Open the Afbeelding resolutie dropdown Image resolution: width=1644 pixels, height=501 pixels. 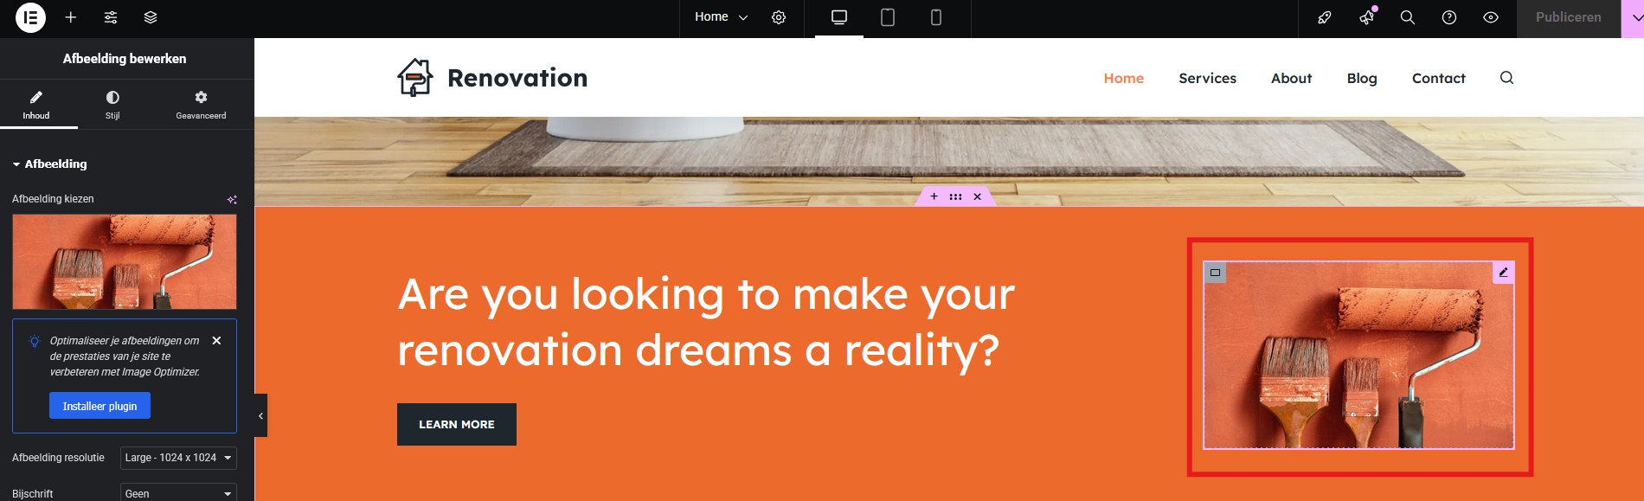click(x=178, y=458)
